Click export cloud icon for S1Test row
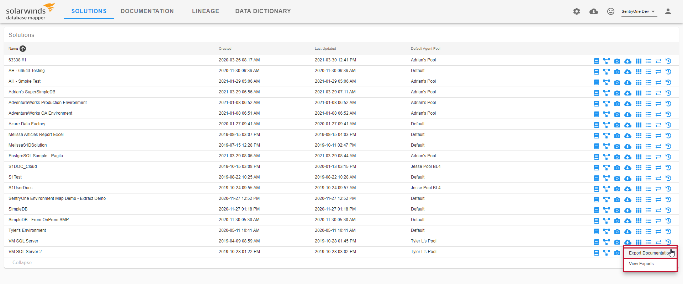The image size is (683, 284). point(628,178)
